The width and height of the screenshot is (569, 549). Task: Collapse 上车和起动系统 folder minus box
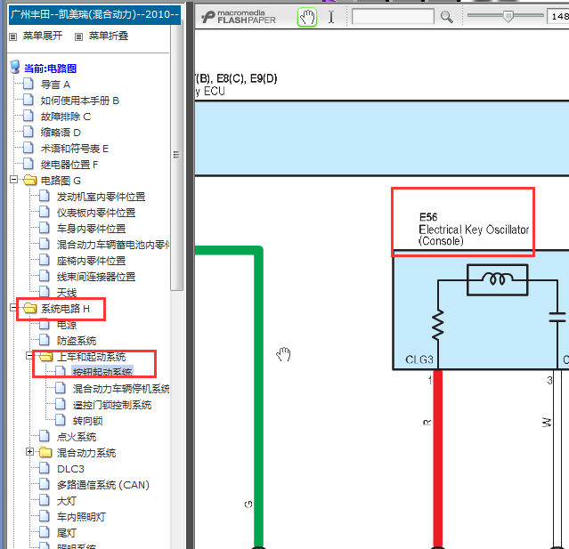point(29,356)
